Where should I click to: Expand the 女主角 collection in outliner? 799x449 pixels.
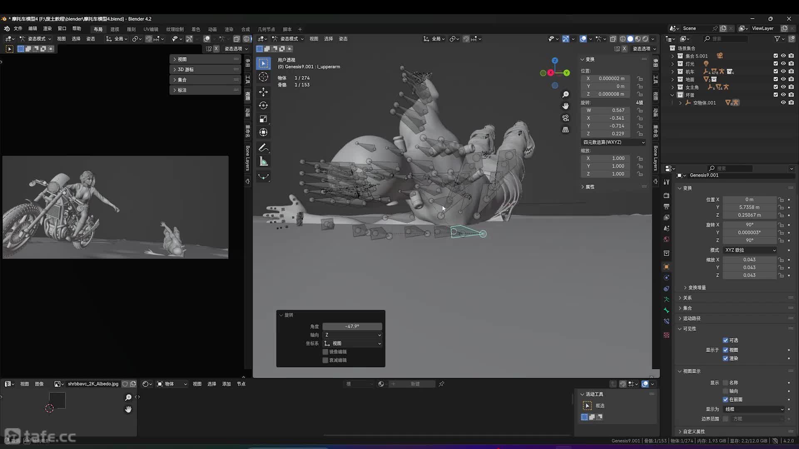click(673, 87)
